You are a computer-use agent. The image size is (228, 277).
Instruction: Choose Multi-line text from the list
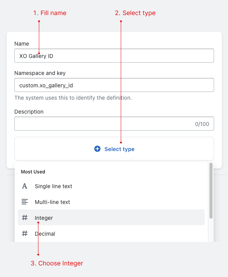tap(111, 202)
